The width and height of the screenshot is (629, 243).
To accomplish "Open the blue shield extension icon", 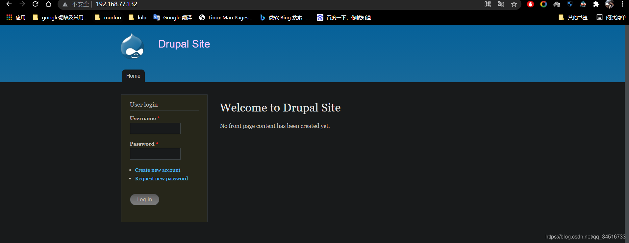I will click(x=570, y=4).
